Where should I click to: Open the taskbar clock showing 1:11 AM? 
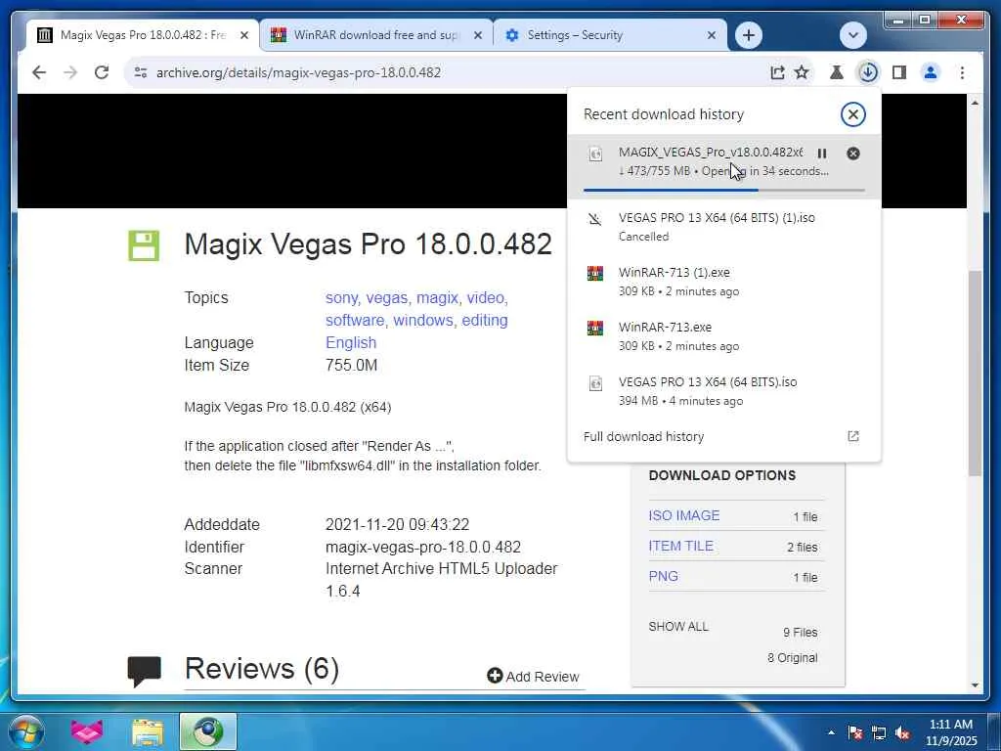click(x=951, y=732)
